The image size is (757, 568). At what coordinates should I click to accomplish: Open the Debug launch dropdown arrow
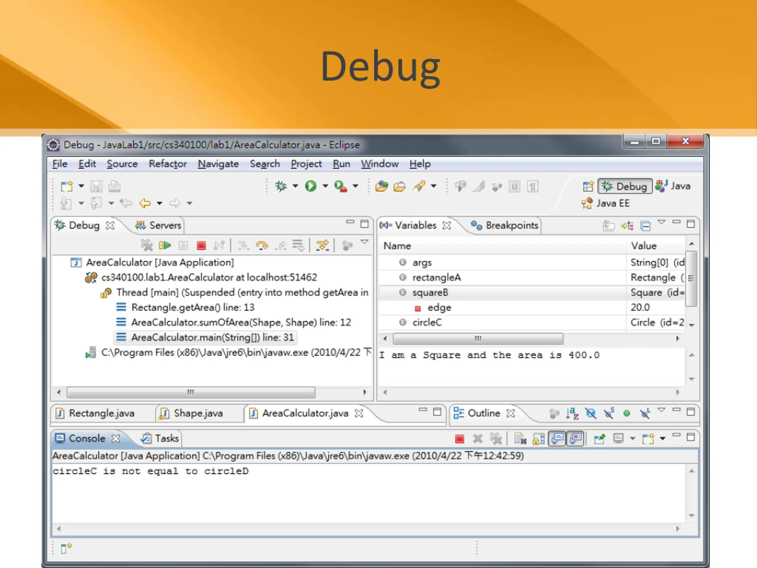[295, 186]
